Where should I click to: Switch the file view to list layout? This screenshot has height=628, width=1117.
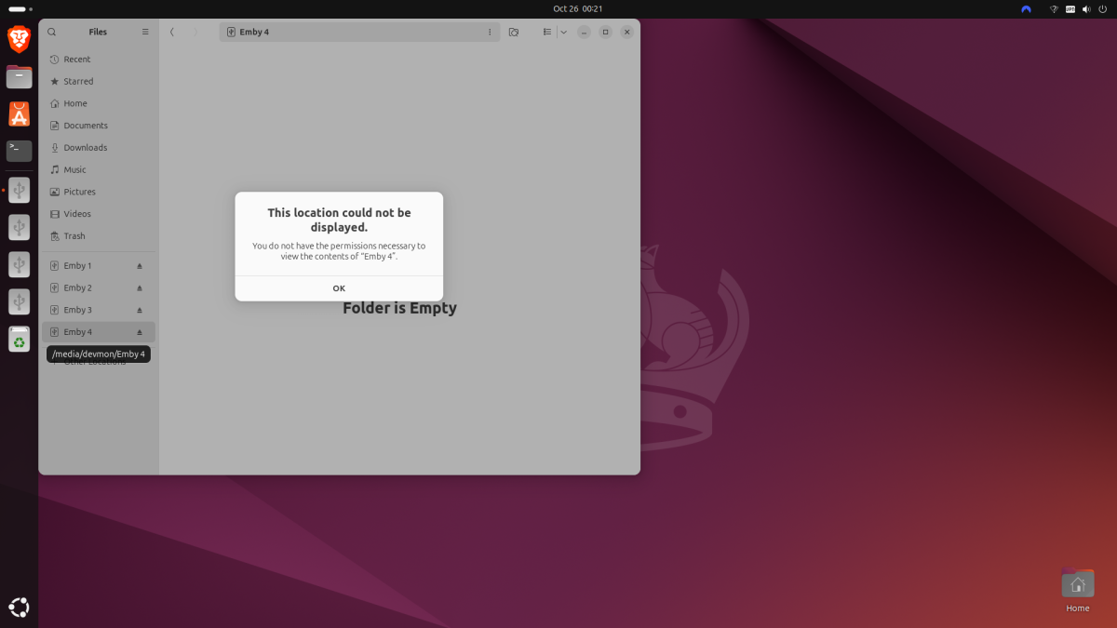[x=546, y=32]
